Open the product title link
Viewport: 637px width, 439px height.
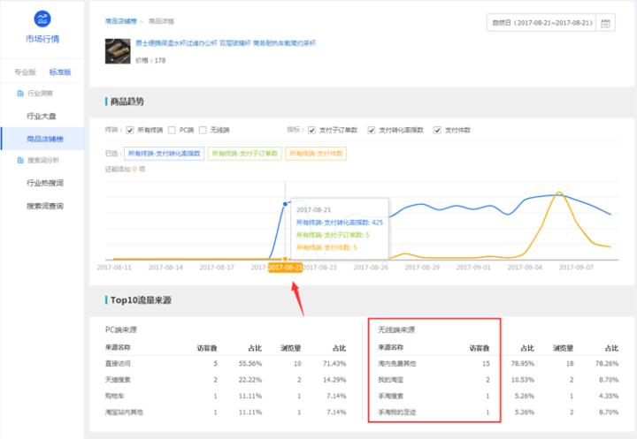click(226, 43)
